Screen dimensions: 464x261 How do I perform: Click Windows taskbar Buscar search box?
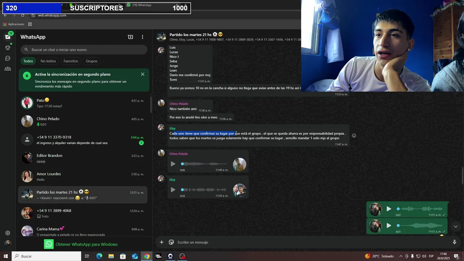coord(46,256)
